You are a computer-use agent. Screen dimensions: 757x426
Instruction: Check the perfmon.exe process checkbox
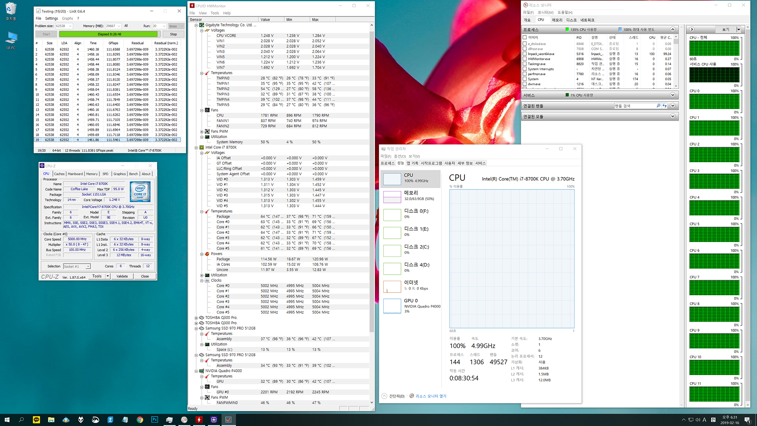click(525, 74)
